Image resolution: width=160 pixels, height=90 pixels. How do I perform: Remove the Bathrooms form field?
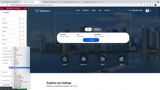click(x=23, y=27)
